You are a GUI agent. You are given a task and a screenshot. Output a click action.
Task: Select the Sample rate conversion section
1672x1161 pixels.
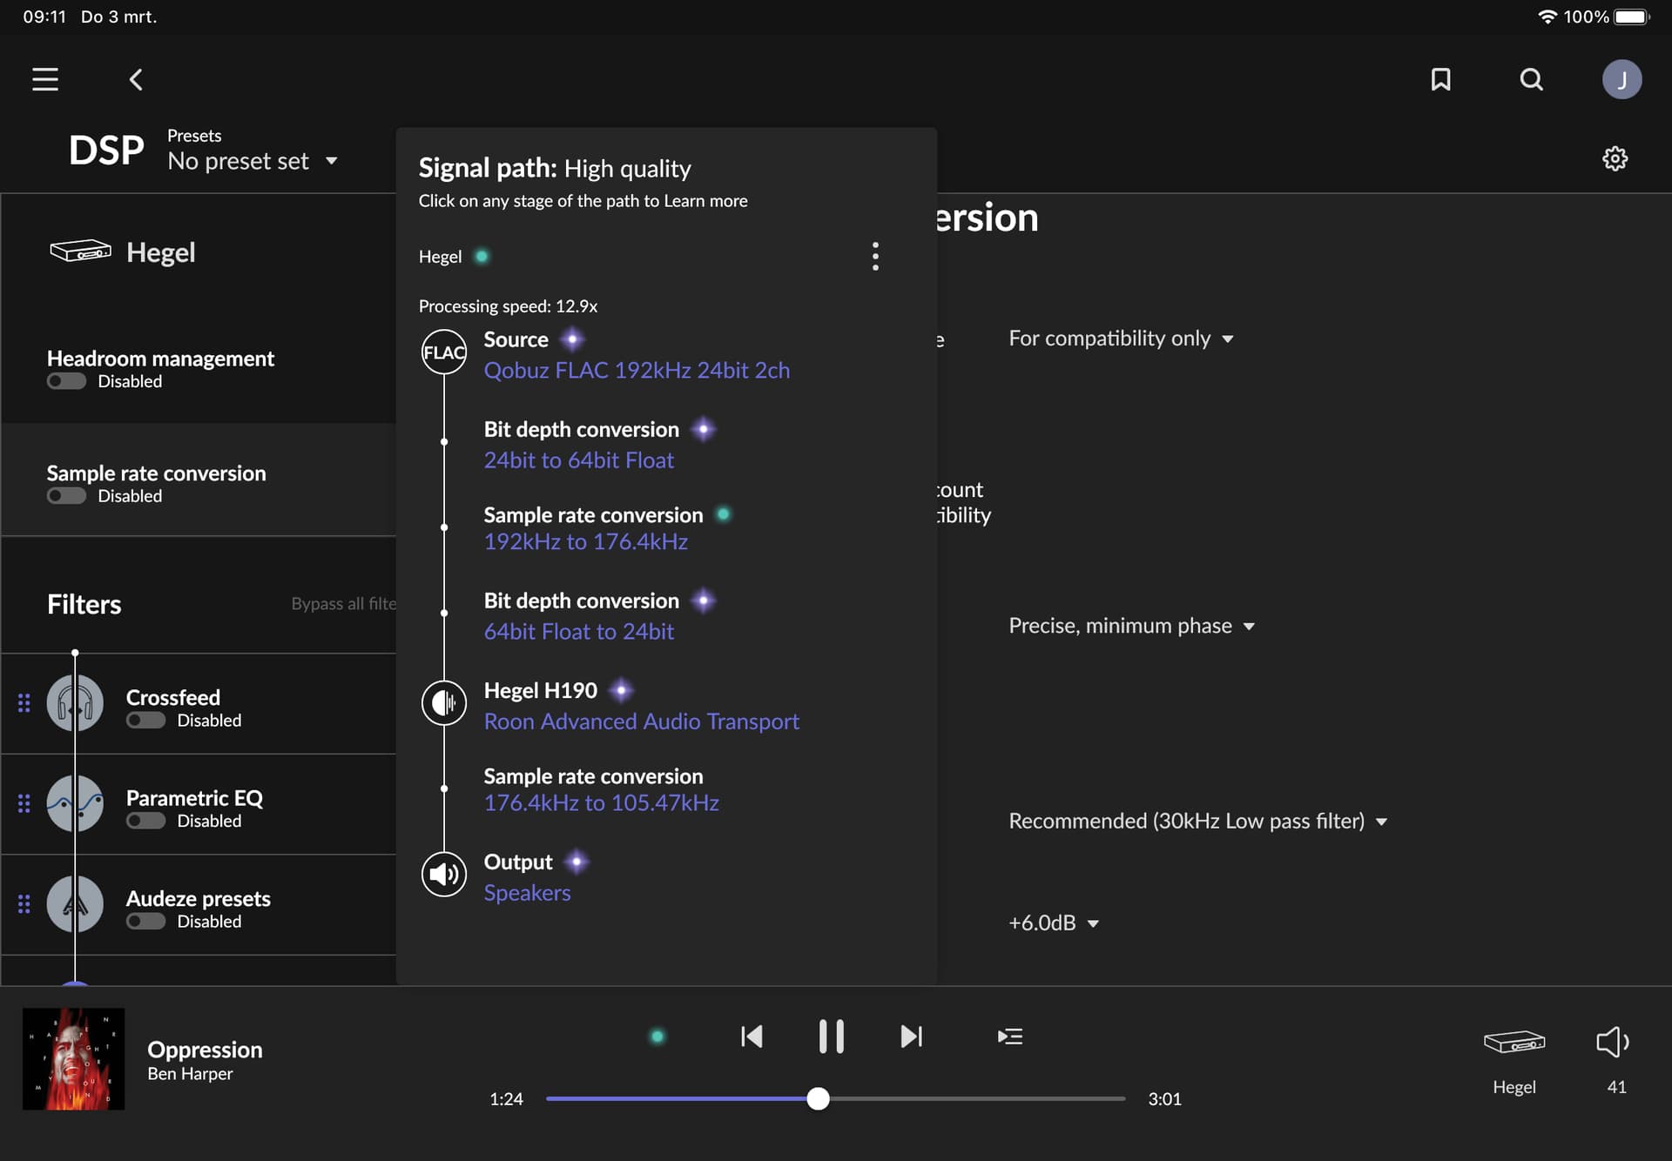click(199, 480)
